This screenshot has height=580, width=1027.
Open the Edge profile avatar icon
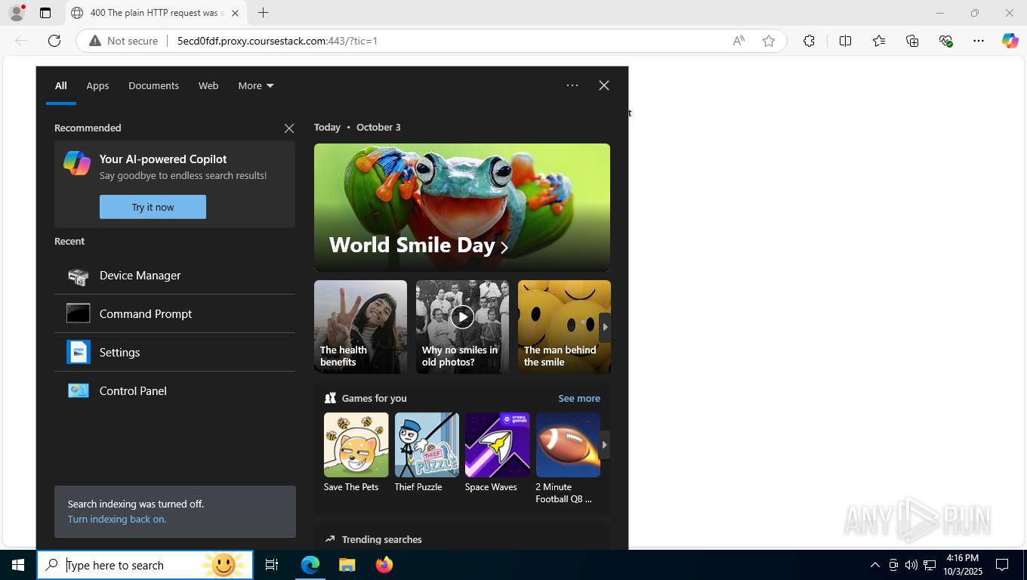tap(17, 13)
